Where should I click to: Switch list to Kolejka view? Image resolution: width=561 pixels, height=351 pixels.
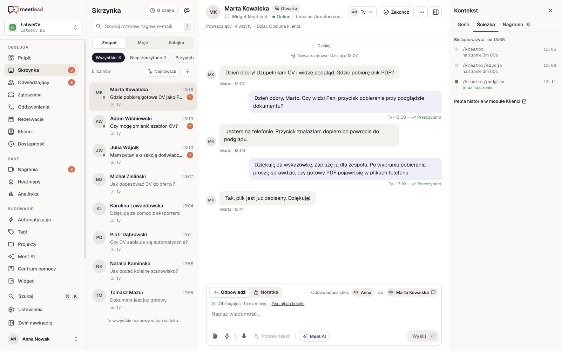click(176, 43)
